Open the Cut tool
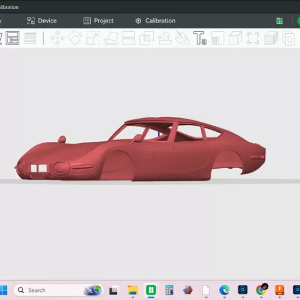 129,38
